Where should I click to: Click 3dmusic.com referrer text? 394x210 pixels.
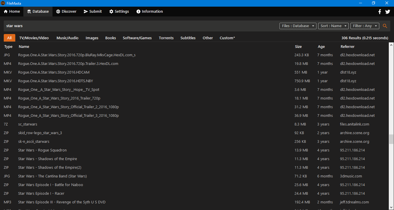pos(351,176)
